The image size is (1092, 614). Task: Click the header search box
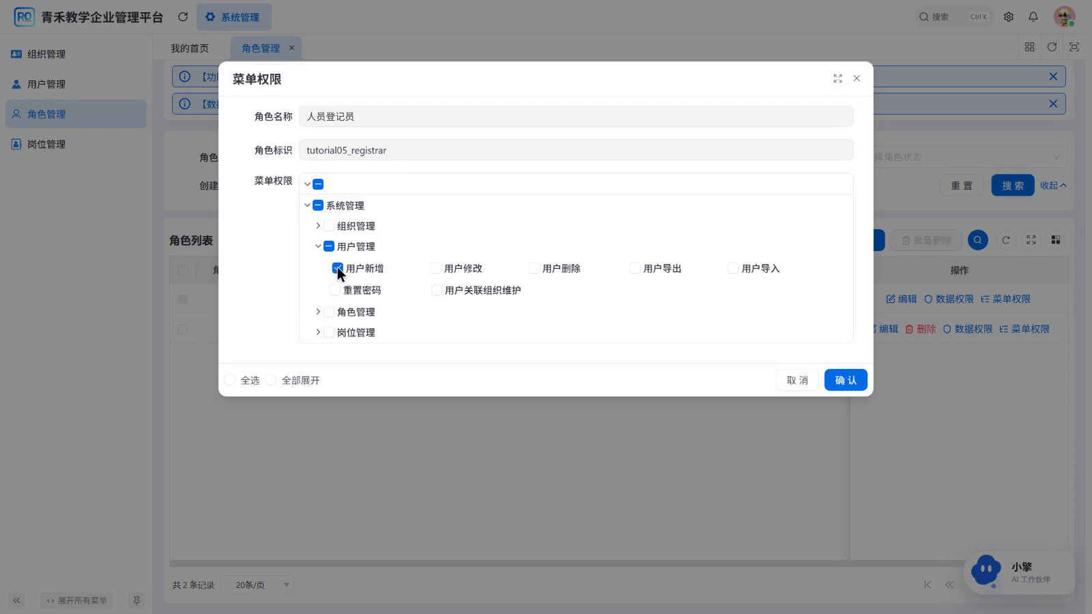pos(953,17)
